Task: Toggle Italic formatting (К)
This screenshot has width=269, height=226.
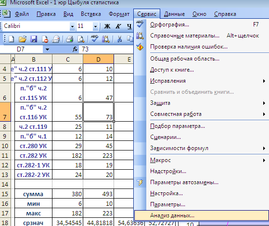Action: [x=118, y=26]
